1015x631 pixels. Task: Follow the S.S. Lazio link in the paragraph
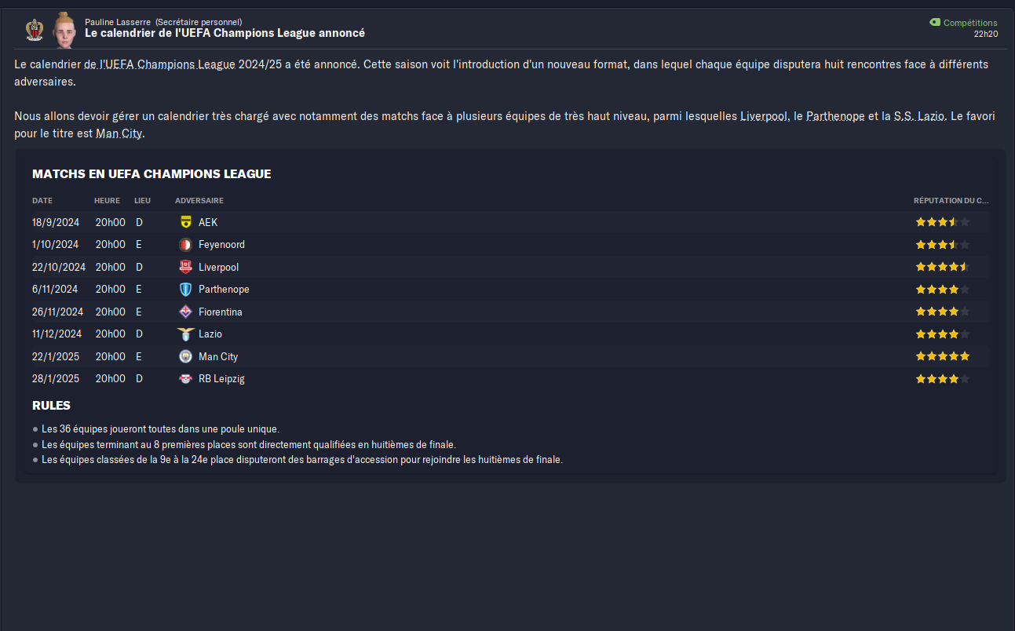(920, 116)
